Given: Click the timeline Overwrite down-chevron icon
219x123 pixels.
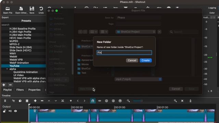Looking at the screenshot, I should point(56,101).
